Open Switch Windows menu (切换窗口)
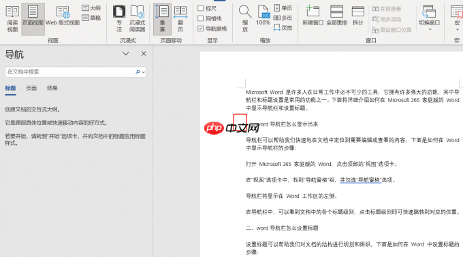The height and width of the screenshot is (257, 463). tap(430, 18)
